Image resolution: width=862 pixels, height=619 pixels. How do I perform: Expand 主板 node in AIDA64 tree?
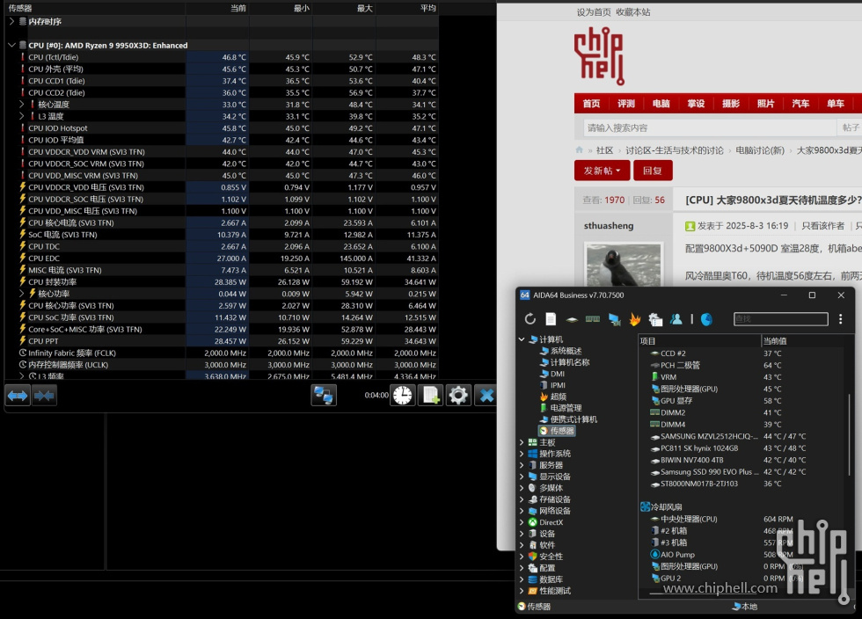522,442
